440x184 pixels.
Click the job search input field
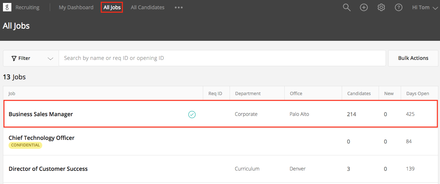222,58
